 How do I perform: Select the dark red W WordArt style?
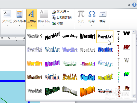pos(127,47)
